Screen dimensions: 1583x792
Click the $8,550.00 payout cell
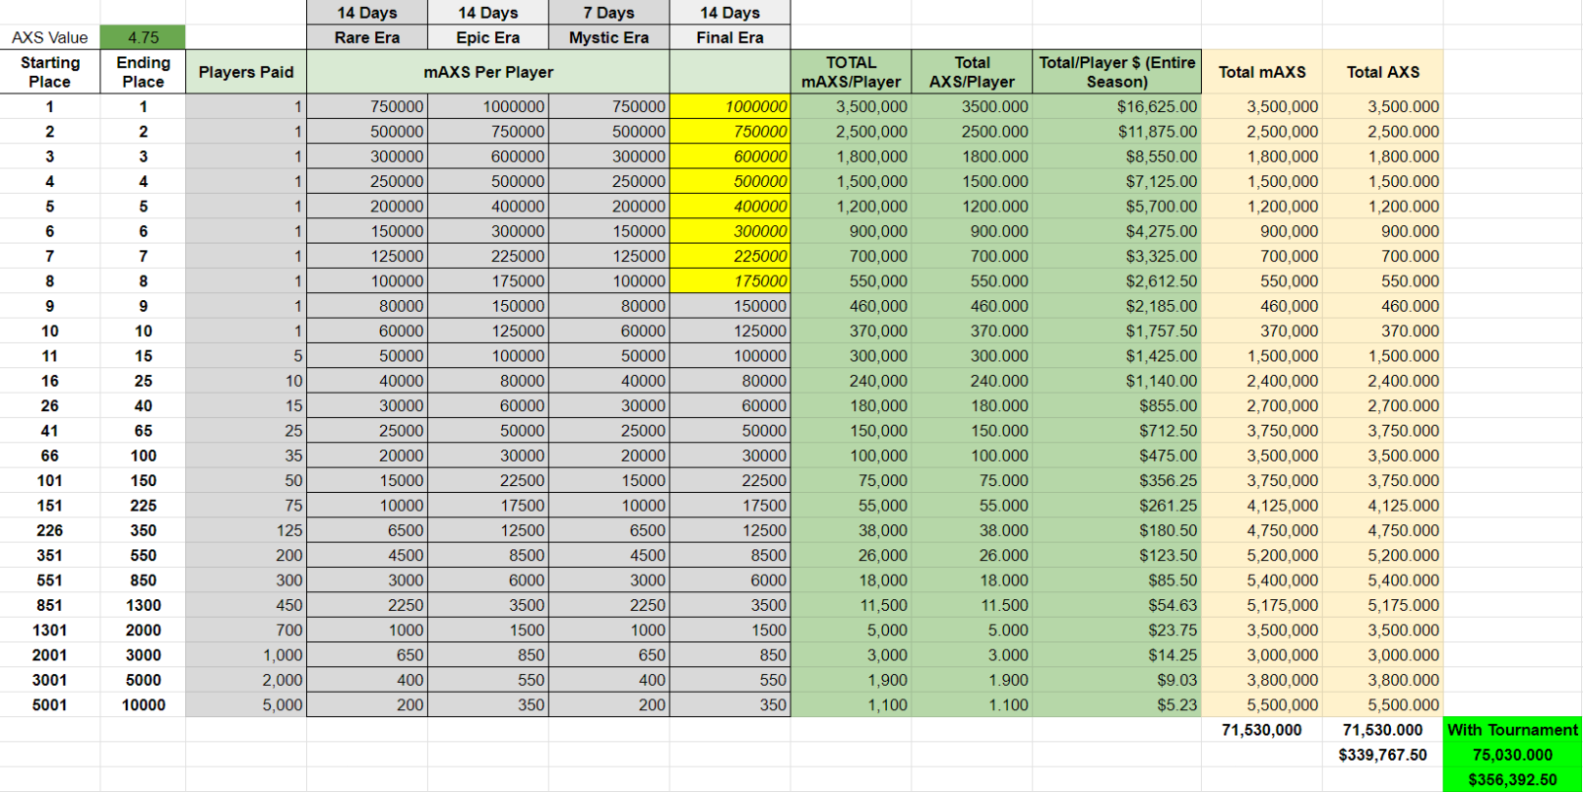point(1117,156)
